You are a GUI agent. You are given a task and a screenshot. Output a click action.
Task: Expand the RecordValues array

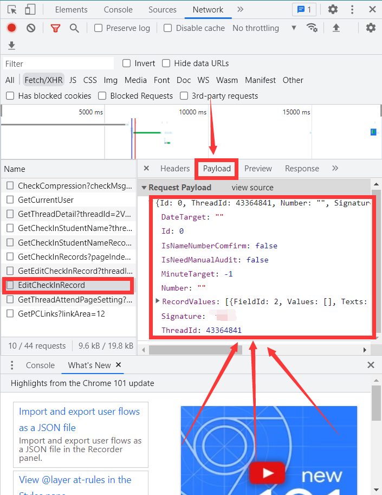coord(157,301)
